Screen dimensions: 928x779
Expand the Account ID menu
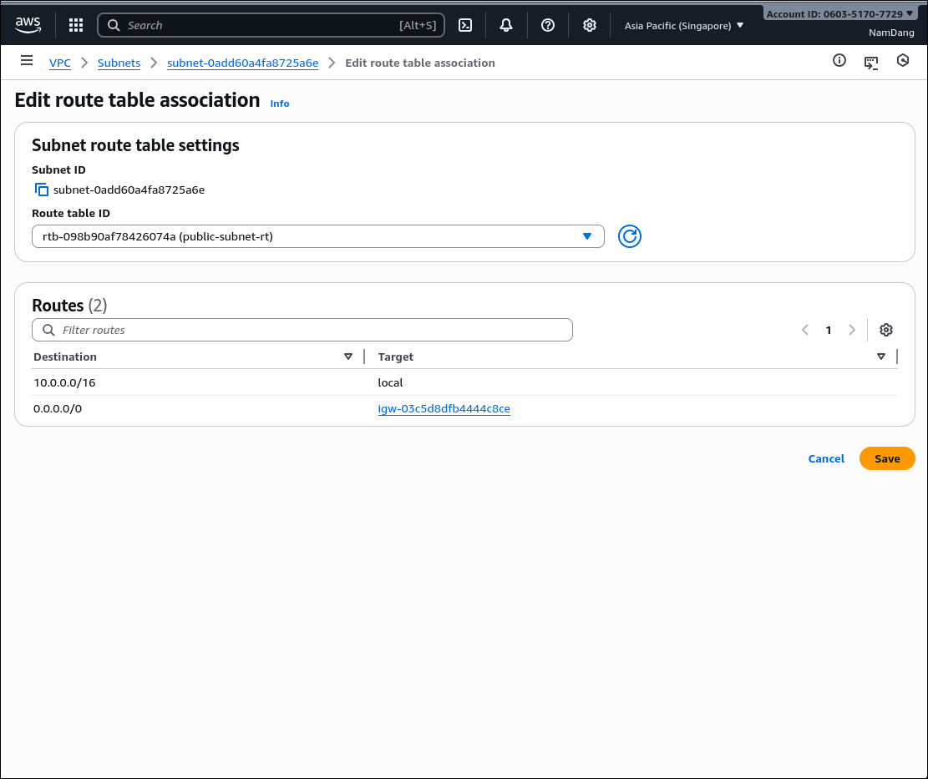tap(839, 14)
